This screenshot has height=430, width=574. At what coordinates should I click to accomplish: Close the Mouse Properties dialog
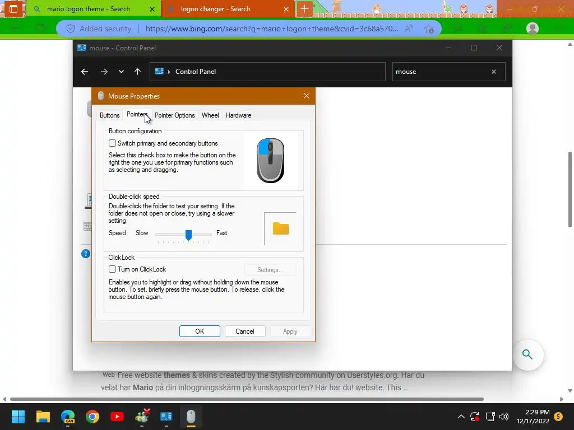click(307, 96)
